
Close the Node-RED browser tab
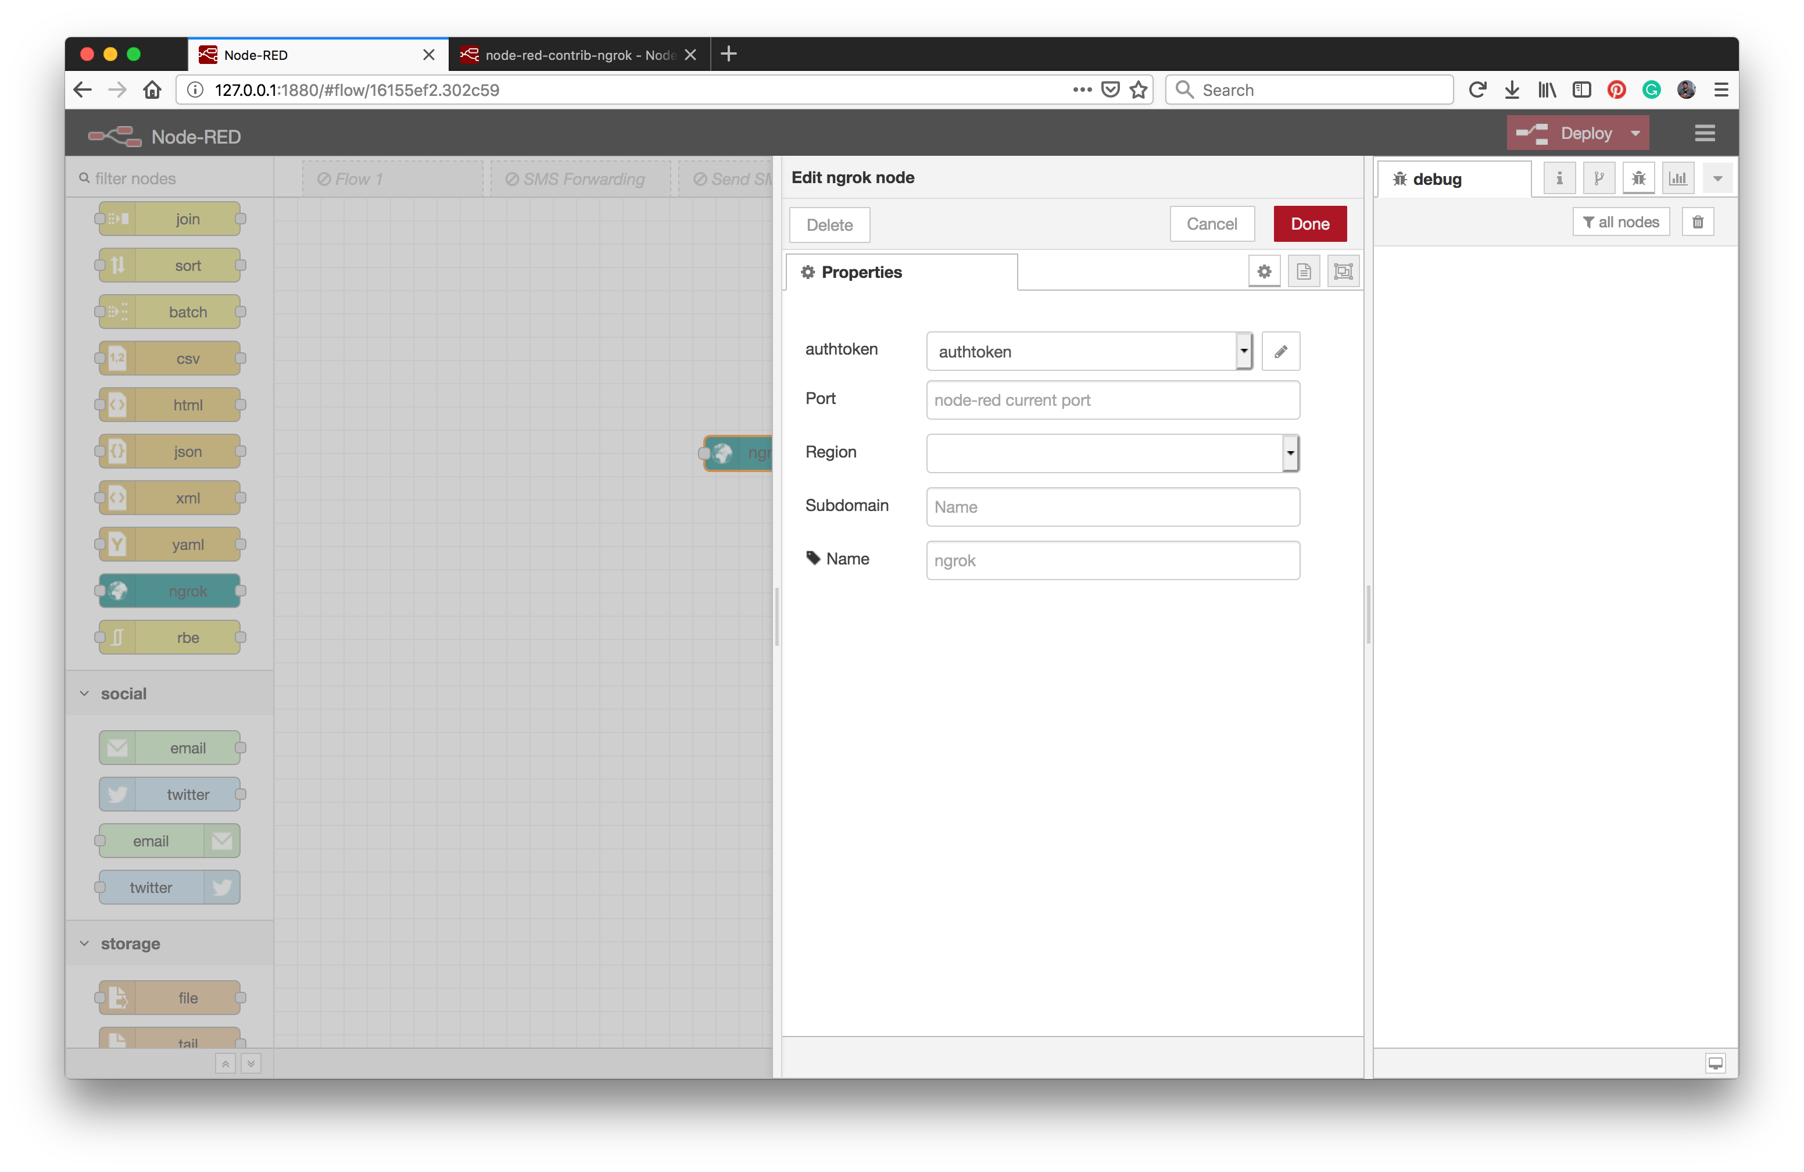pyautogui.click(x=428, y=55)
